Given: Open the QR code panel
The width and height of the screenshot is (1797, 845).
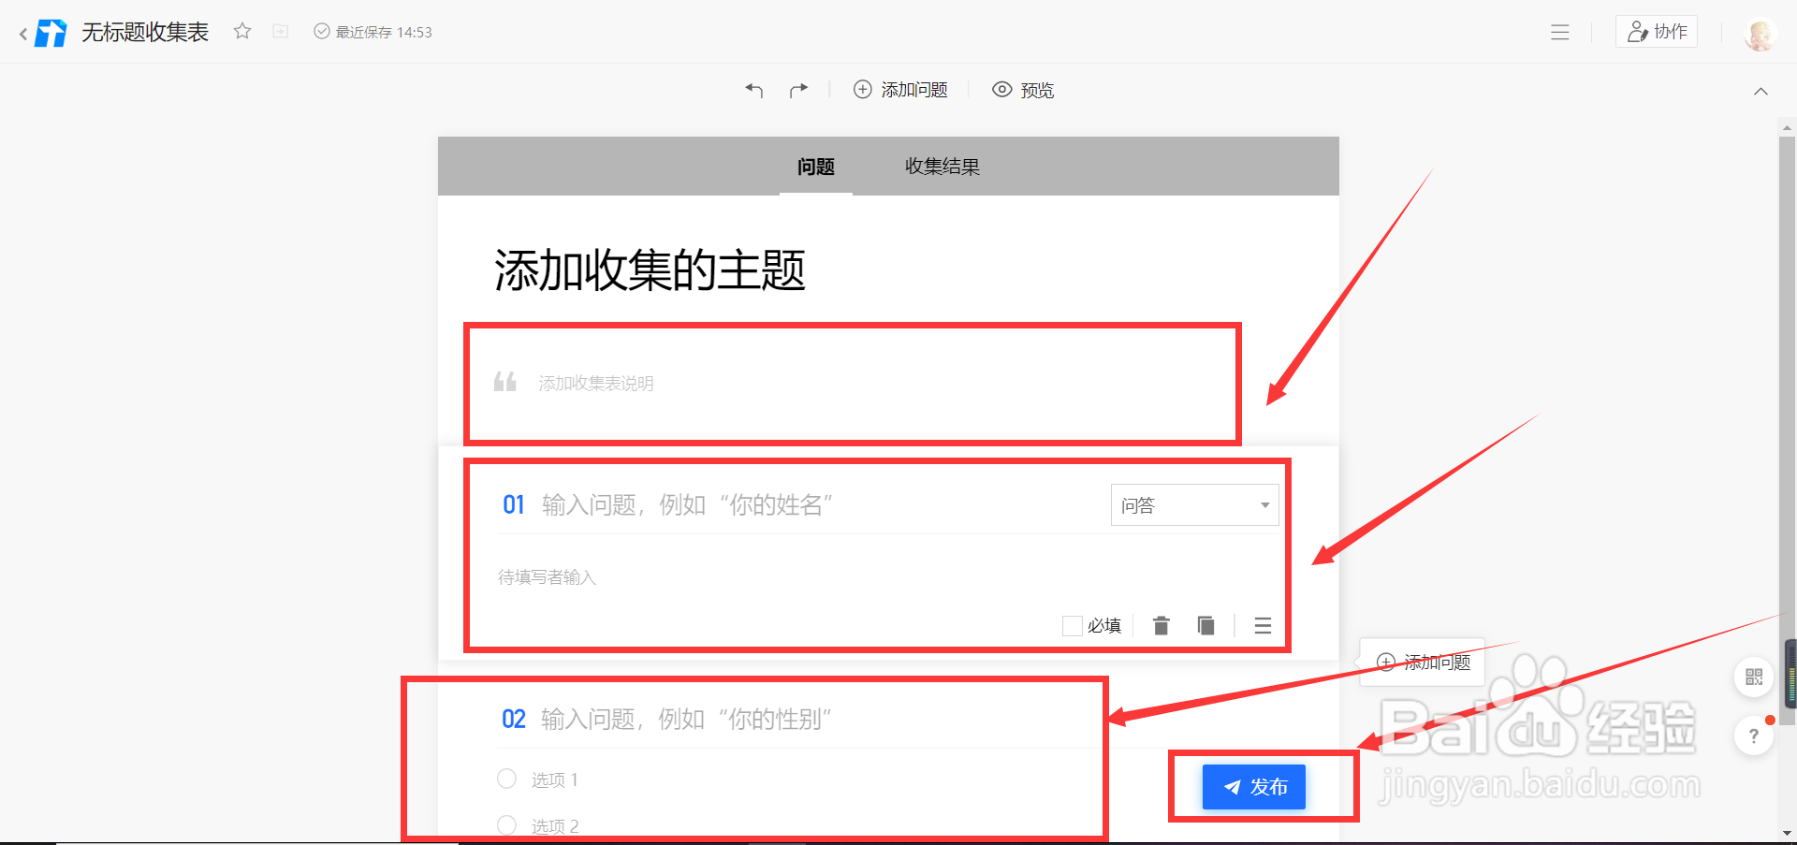Looking at the screenshot, I should pos(1754,677).
